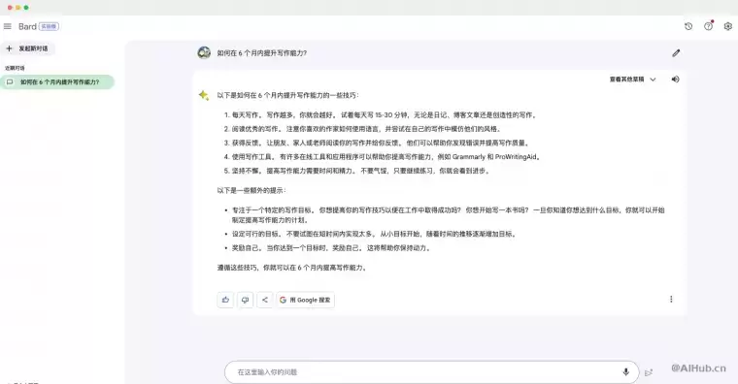Click the 近期对话 sidebar heading
Viewport: 738px width, 384px height.
pyautogui.click(x=15, y=68)
